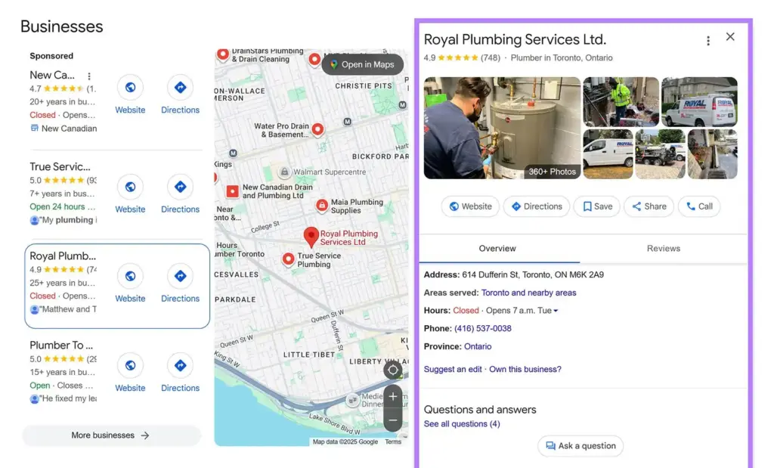
Task: Click the 'More businesses' button
Action: coord(111,435)
